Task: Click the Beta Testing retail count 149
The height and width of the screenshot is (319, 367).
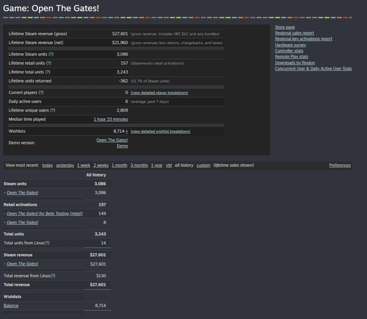Action: click(x=102, y=214)
